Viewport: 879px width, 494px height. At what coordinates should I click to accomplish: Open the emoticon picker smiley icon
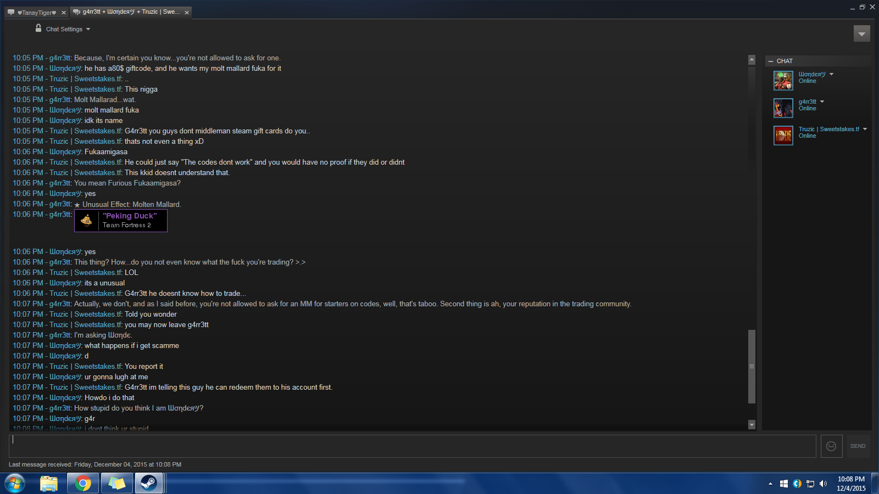pos(831,446)
